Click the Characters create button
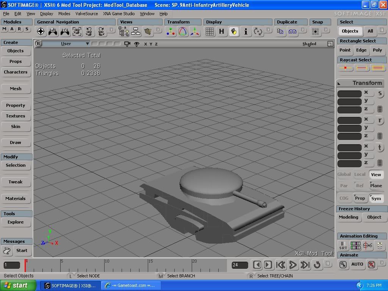 click(x=16, y=72)
